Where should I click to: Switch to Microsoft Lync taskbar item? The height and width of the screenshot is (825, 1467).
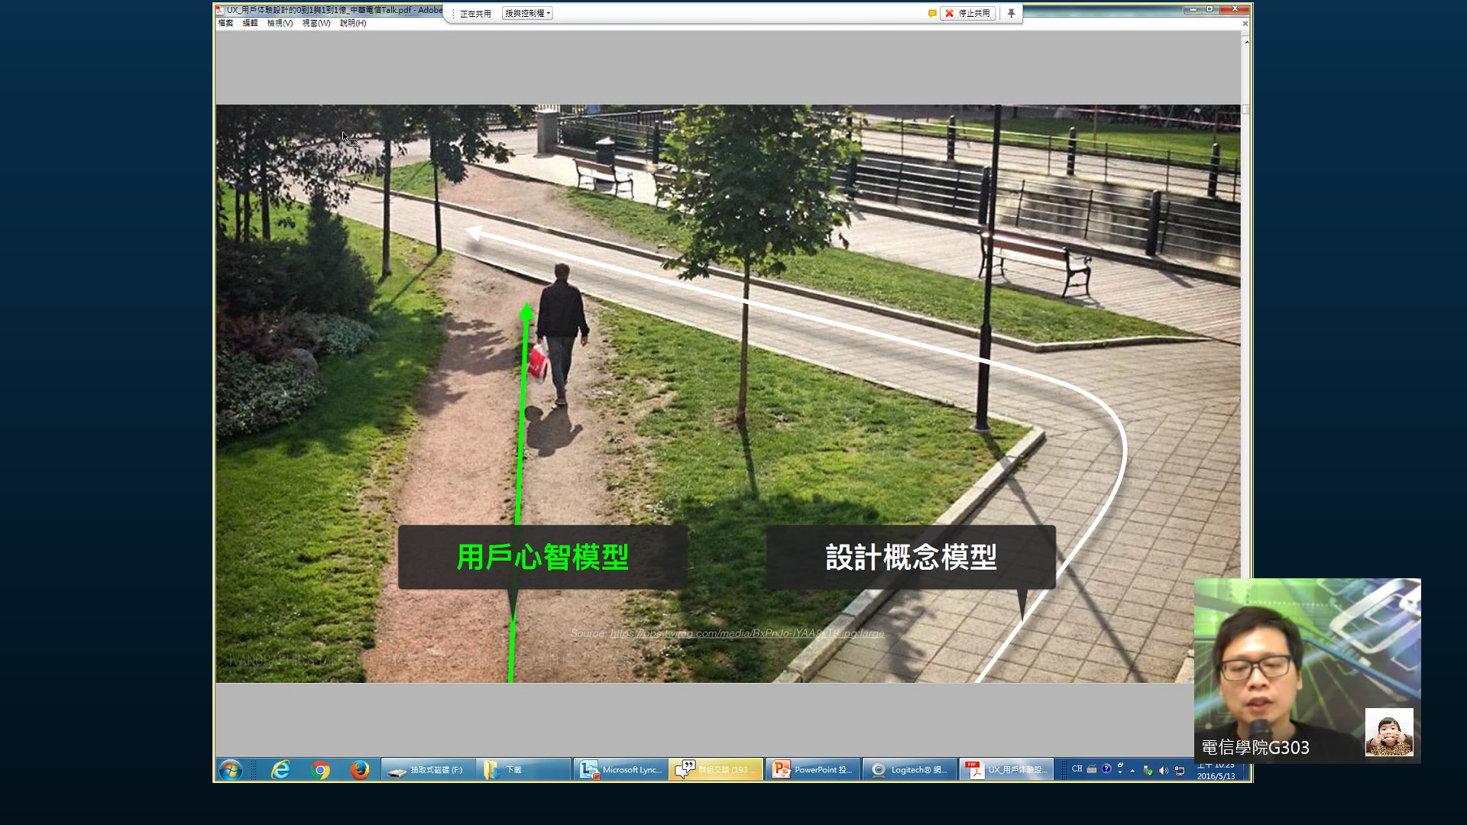[x=620, y=769]
